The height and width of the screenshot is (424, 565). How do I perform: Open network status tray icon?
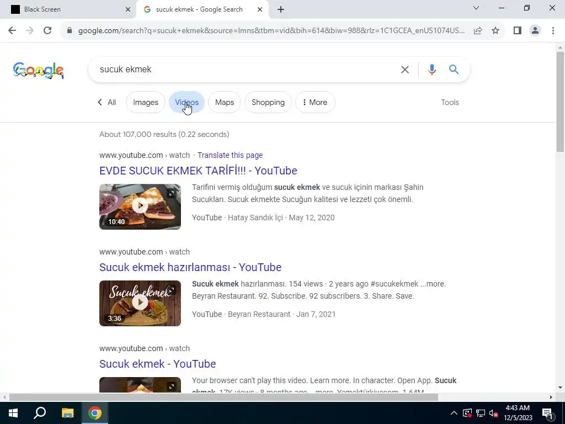[x=480, y=413]
